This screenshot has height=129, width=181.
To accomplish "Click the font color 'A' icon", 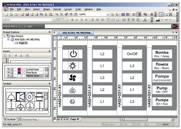I will 145,20.
